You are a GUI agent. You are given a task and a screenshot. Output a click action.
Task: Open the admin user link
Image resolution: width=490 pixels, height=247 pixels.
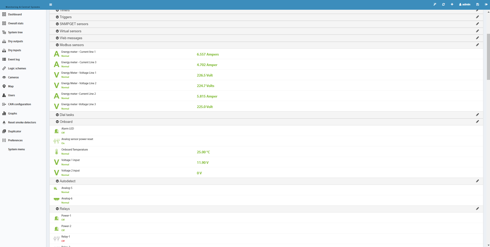pyautogui.click(x=465, y=4)
